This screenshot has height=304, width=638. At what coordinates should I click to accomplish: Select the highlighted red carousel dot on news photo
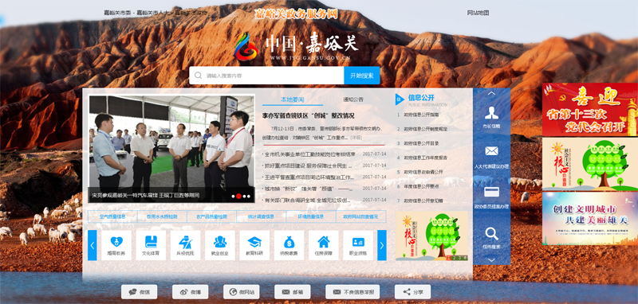(x=238, y=196)
